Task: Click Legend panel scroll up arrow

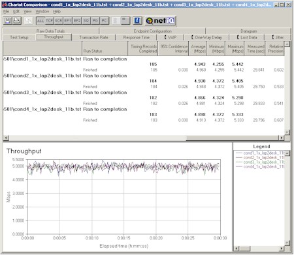Action: pyautogui.click(x=287, y=153)
